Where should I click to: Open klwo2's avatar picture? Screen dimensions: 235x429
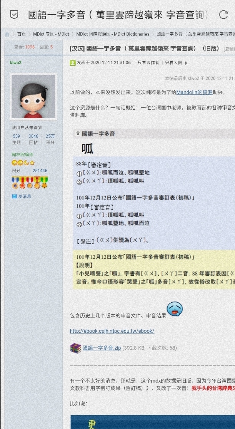tap(33, 97)
